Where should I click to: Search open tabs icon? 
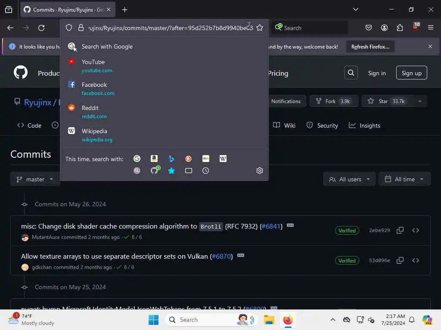tap(189, 171)
